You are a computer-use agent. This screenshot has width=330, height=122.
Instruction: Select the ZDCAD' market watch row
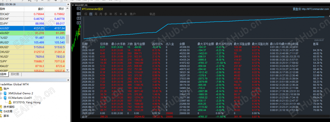point(33,14)
